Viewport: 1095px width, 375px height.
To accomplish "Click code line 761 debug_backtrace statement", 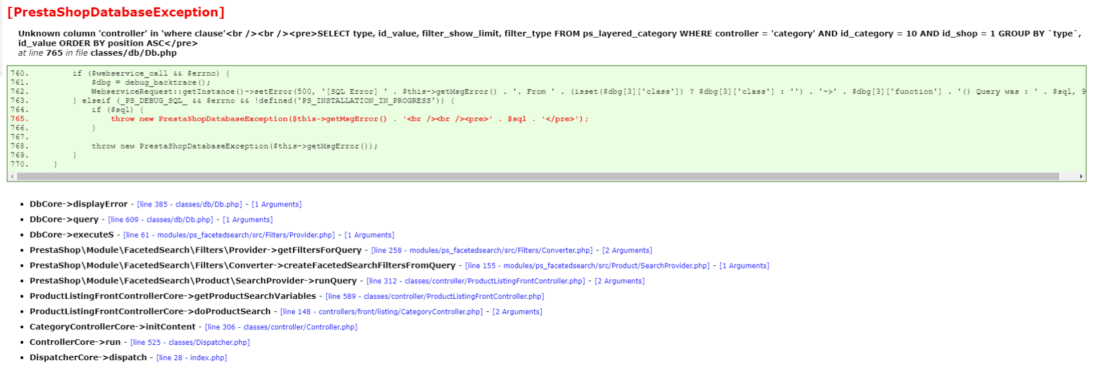I will (151, 83).
